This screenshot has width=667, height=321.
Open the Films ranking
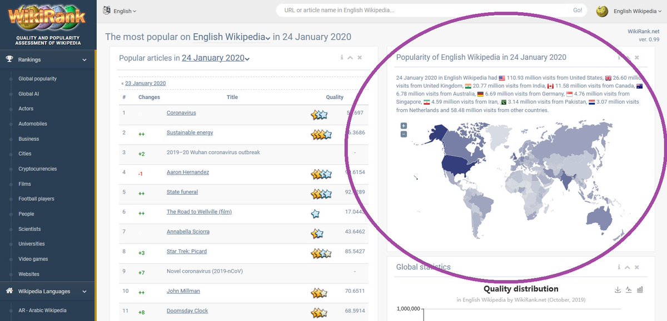25,184
